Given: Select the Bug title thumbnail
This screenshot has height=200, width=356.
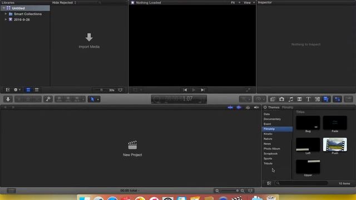Looking at the screenshot, I should click(x=308, y=123).
